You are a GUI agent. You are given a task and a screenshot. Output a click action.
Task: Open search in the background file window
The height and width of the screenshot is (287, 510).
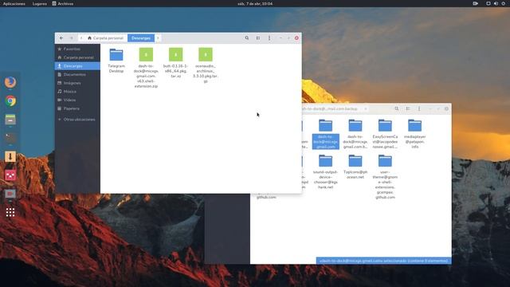click(397, 108)
